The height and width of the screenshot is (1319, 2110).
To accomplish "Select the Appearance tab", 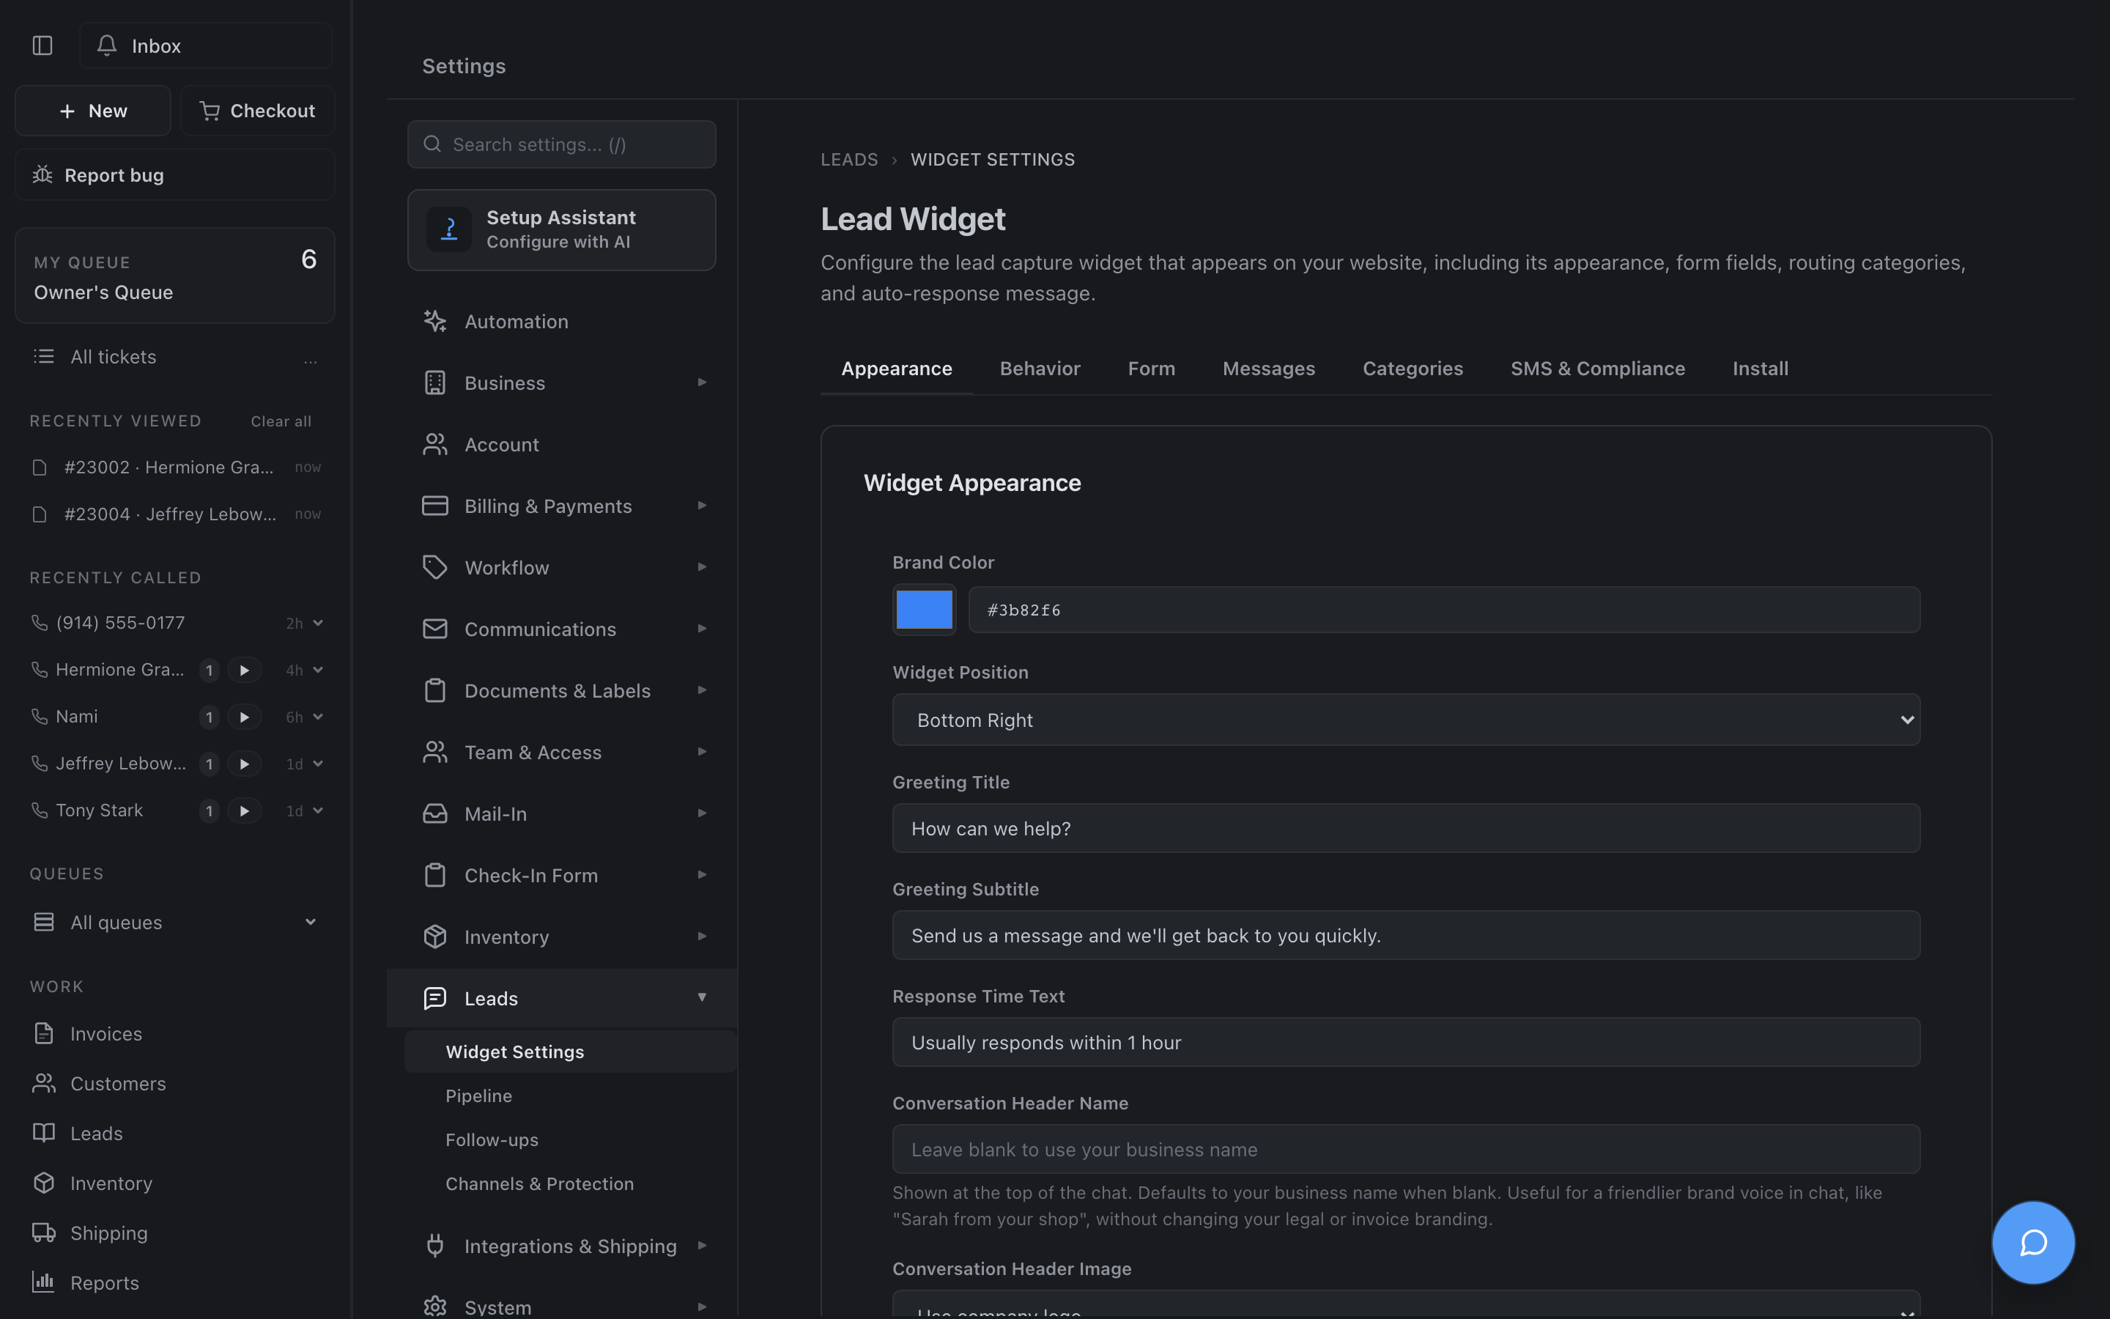I will tap(896, 368).
